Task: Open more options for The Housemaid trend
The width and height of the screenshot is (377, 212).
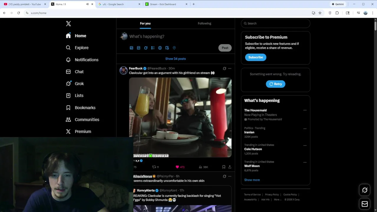Action: tap(305, 110)
